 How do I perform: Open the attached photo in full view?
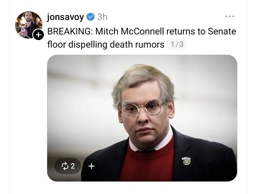pos(142,118)
